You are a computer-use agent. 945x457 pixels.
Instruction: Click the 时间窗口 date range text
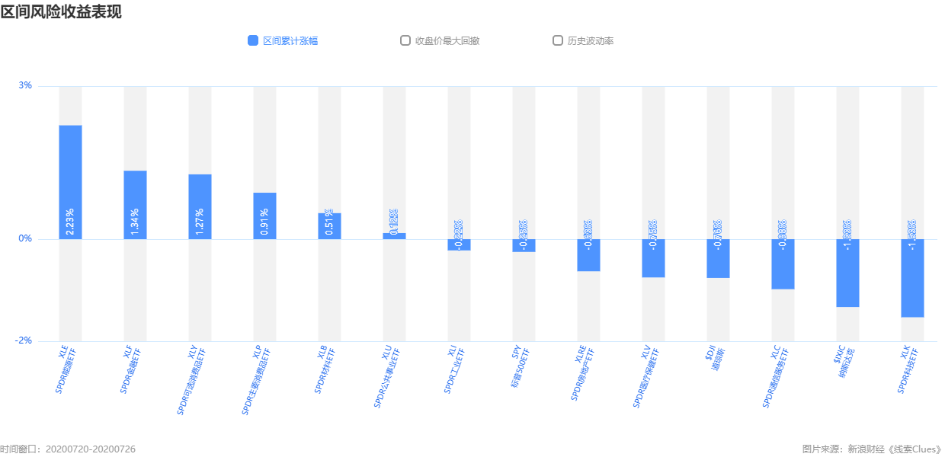[x=68, y=449]
